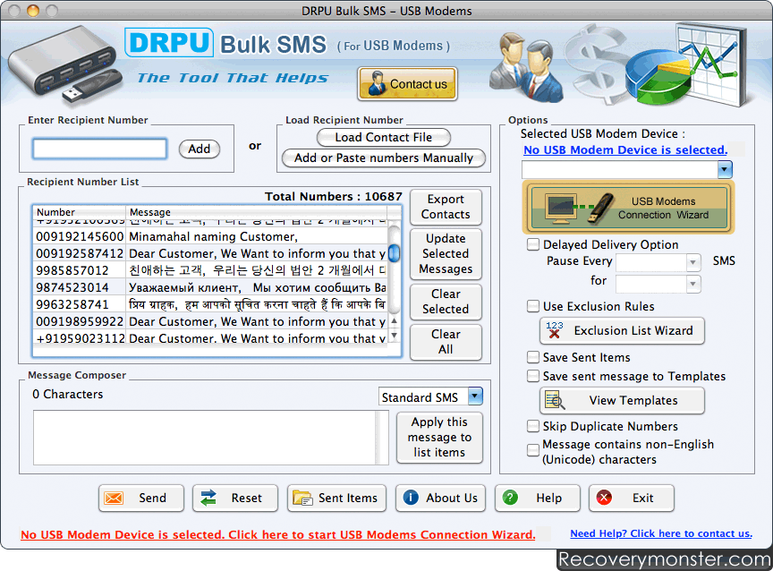The height and width of the screenshot is (571, 773).
Task: Enable Delayed Delivery Option checkbox
Action: (533, 244)
